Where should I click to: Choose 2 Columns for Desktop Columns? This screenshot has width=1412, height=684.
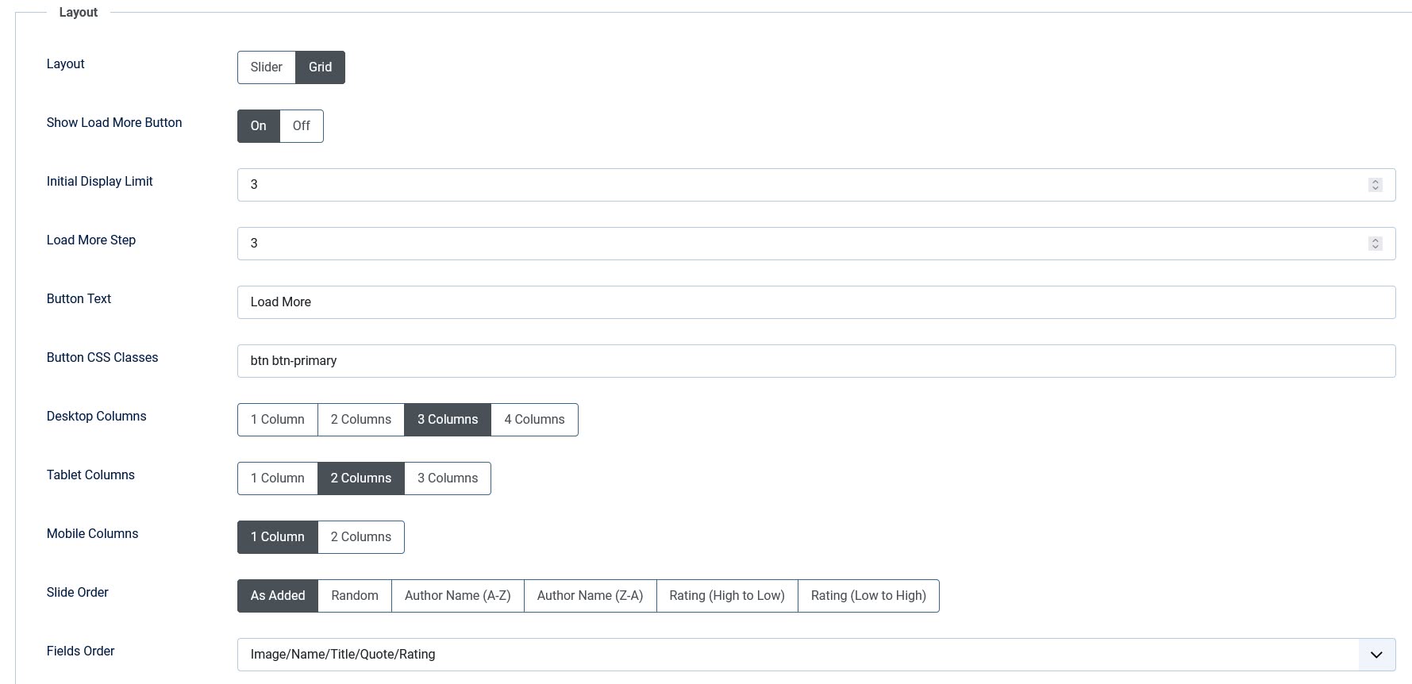[360, 420]
